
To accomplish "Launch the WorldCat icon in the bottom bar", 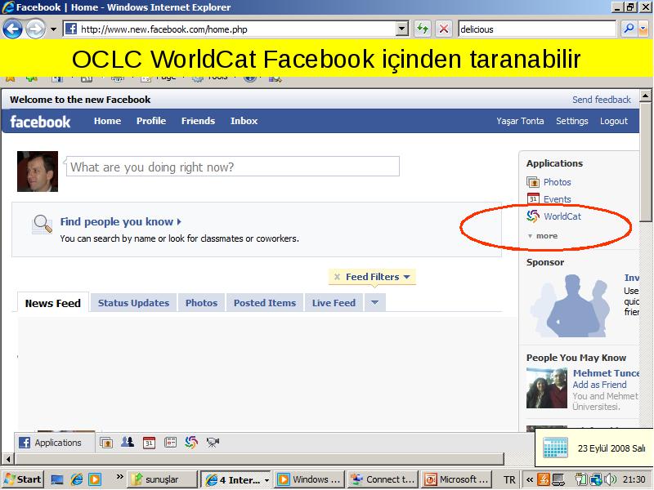I will click(x=191, y=442).
